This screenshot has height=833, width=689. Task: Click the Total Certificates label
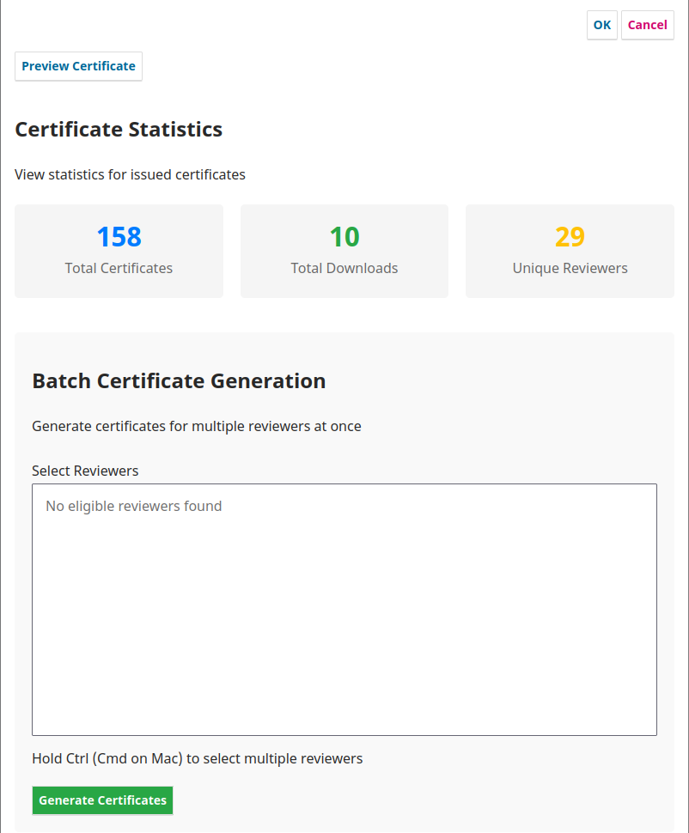pos(119,268)
